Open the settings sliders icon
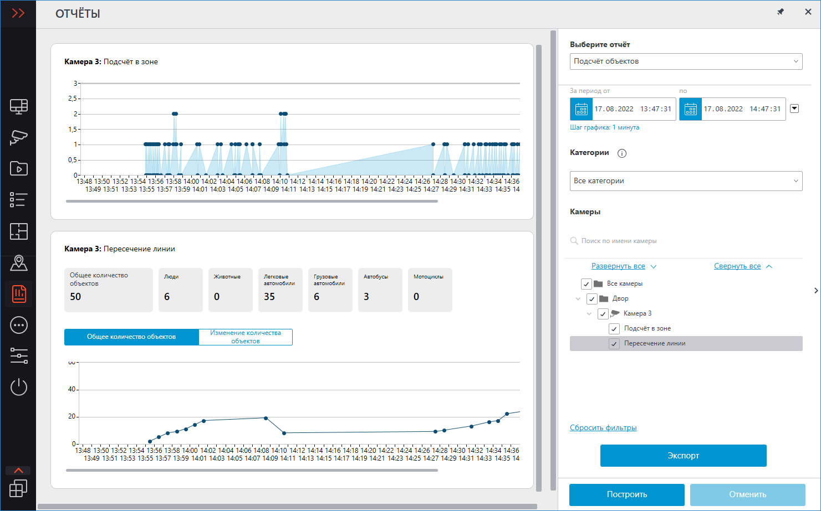This screenshot has height=511, width=821. 19,355
